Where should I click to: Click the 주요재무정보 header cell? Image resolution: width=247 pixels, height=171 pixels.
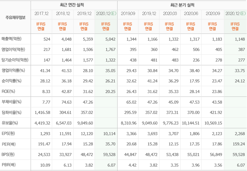(15, 17)
